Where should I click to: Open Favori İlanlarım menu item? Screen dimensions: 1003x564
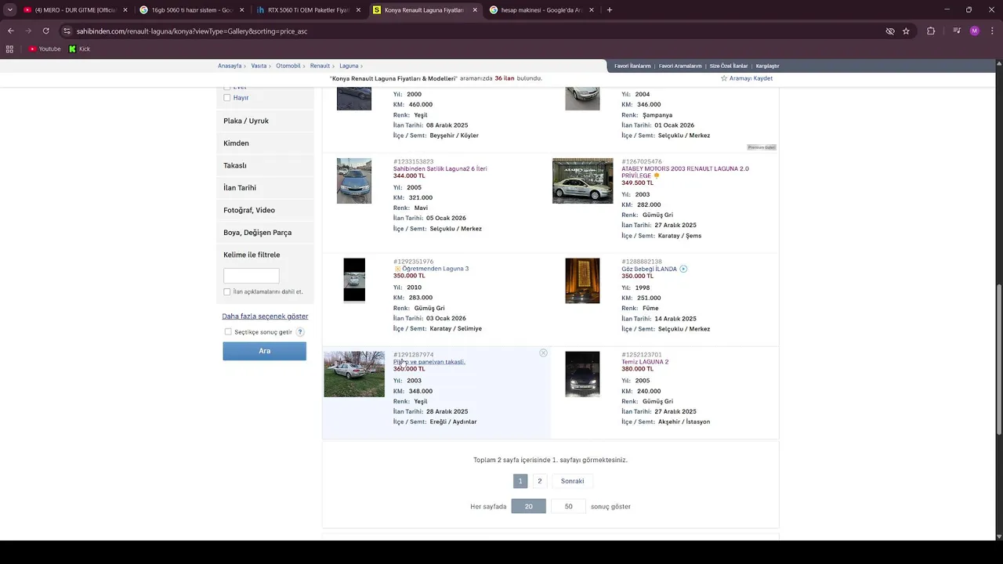click(632, 66)
